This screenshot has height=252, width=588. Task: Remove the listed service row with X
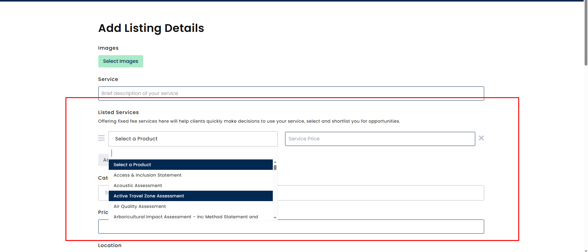pos(481,138)
